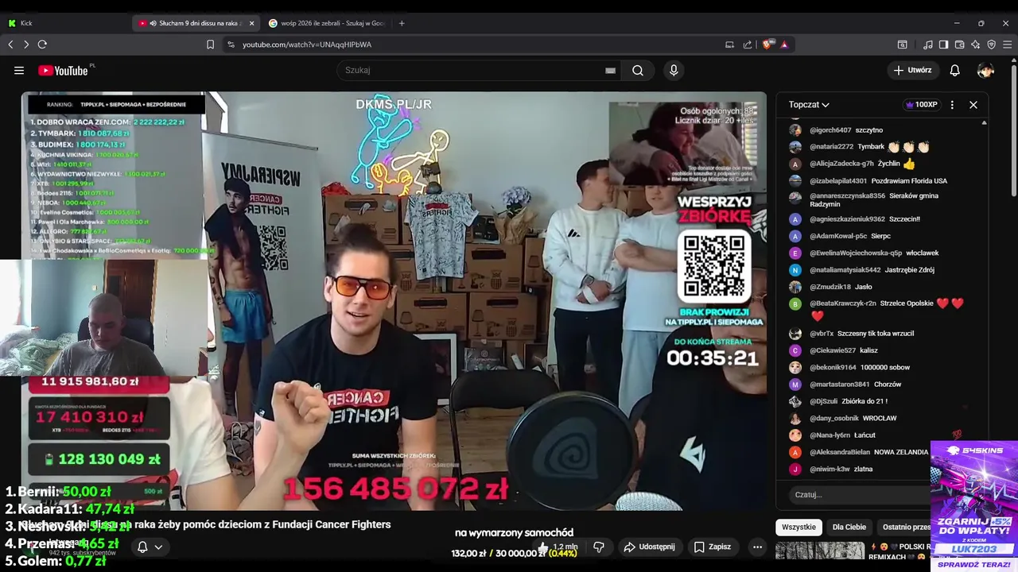Open the chat options three-dot menu
Image resolution: width=1018 pixels, height=572 pixels.
(x=952, y=105)
